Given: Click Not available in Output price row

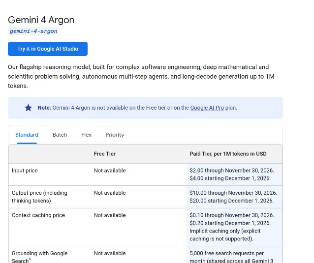Looking at the screenshot, I should click(110, 193).
